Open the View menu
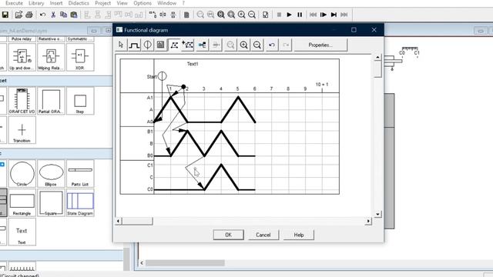The image size is (493, 277). (x=122, y=3)
